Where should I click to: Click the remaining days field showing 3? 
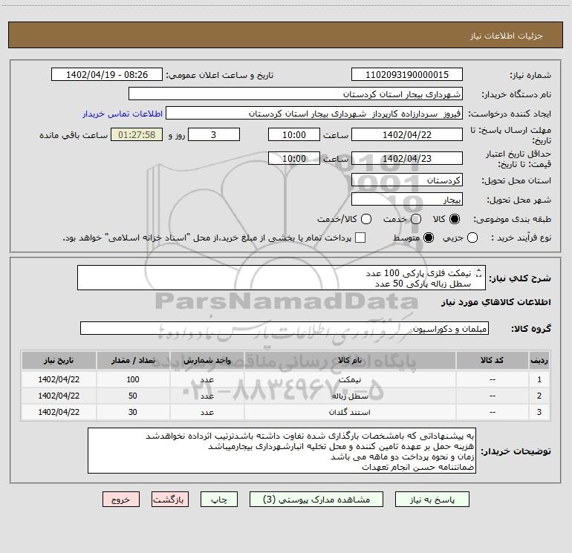coord(214,134)
